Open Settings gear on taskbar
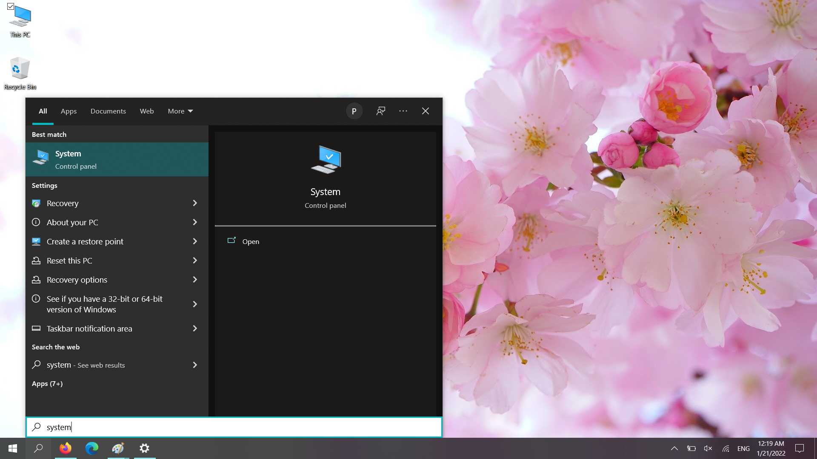 click(145, 448)
